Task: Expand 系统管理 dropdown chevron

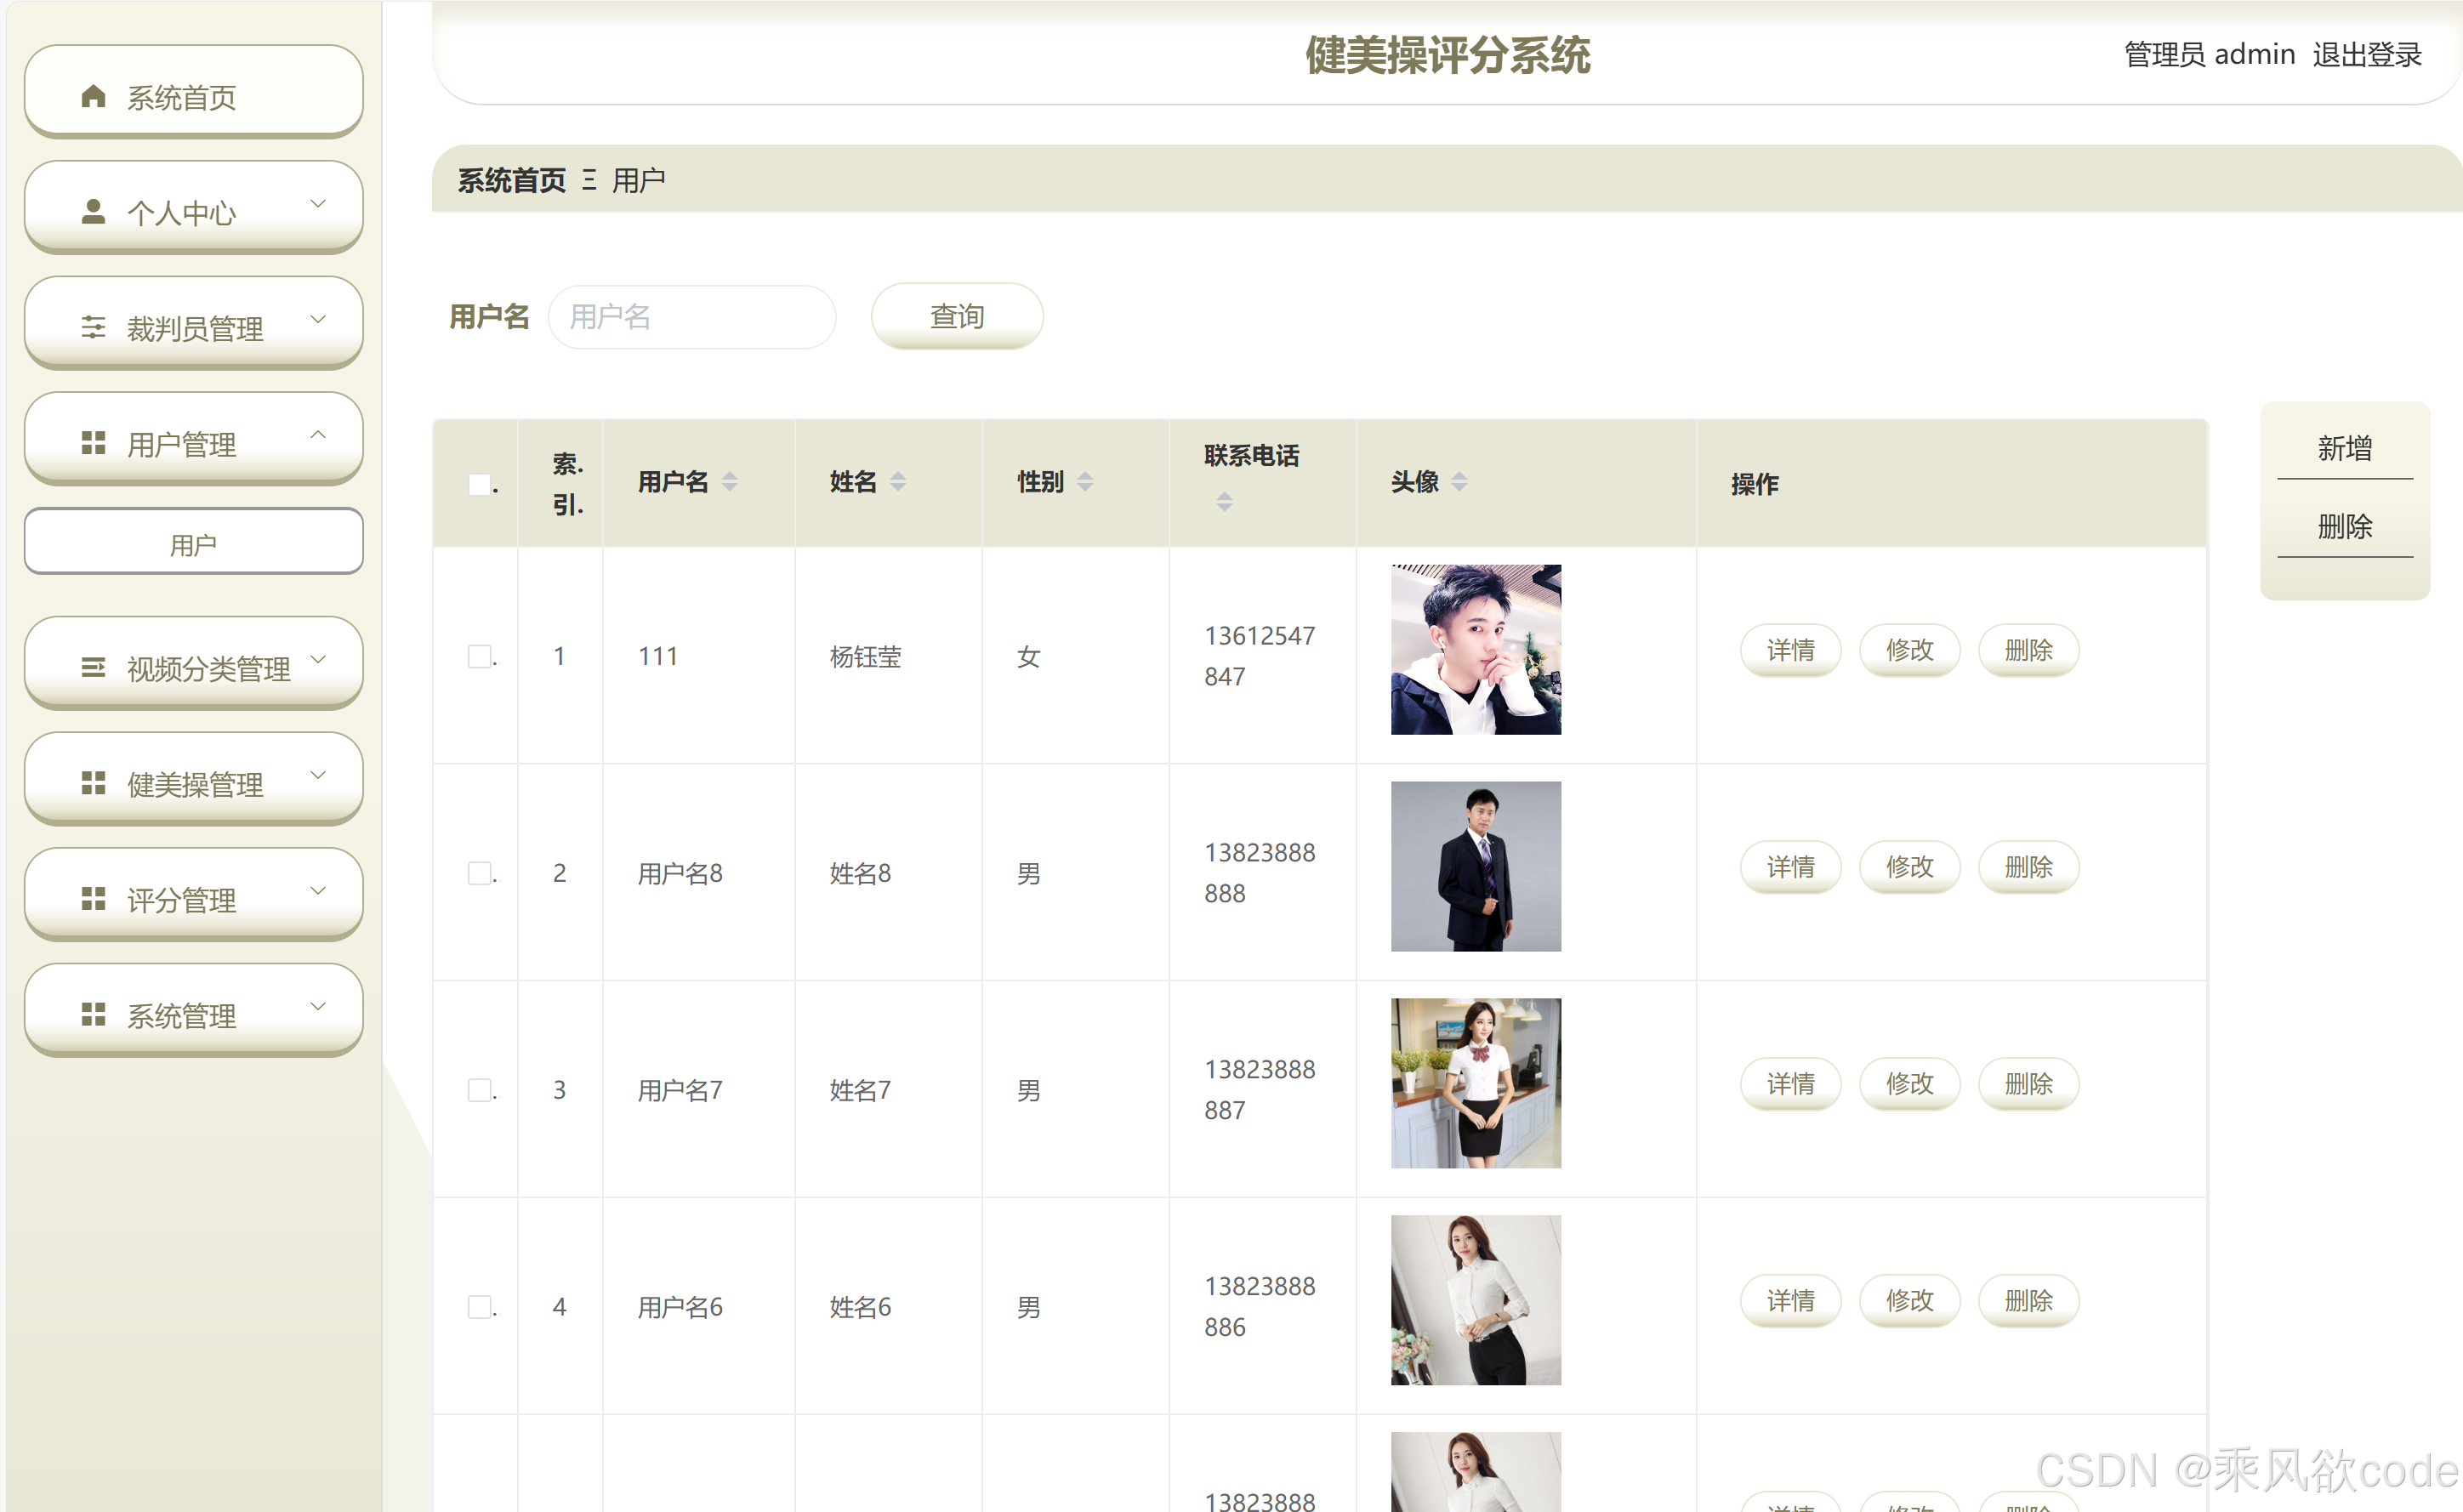Action: 318,1006
